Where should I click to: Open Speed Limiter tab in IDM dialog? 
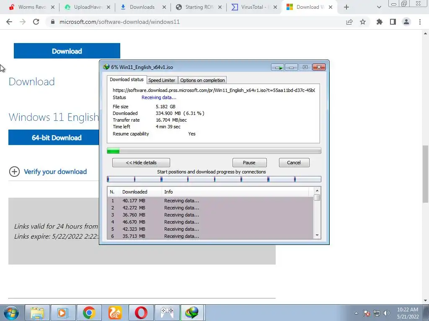tap(162, 80)
